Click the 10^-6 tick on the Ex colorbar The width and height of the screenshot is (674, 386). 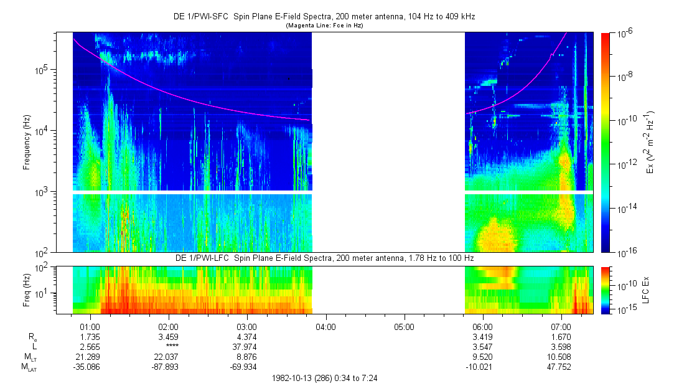[625, 32]
